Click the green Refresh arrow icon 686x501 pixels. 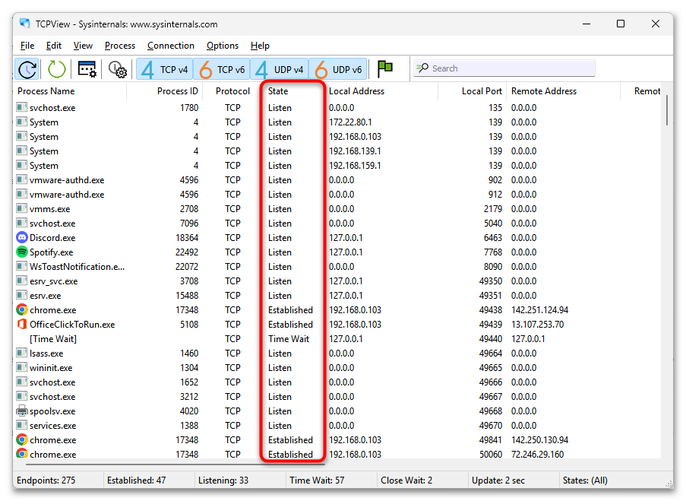pyautogui.click(x=56, y=69)
